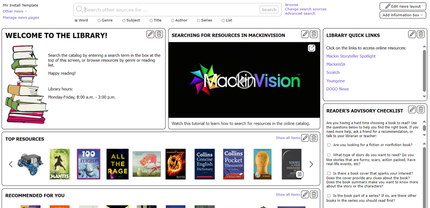Image resolution: width=430 pixels, height=208 pixels.
Task: Pause the Top Resources carousel
Action: tap(300, 174)
